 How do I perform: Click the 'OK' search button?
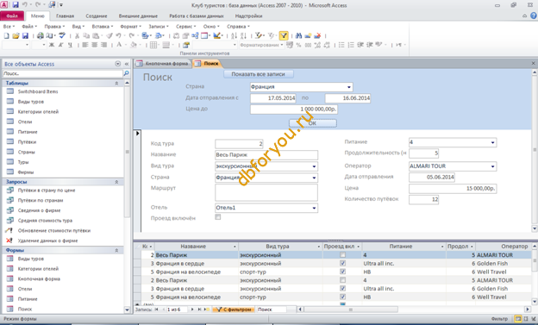tap(313, 123)
